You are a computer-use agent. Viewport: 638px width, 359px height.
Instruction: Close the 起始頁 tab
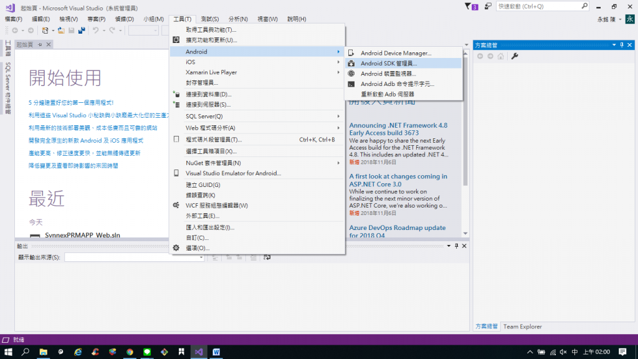click(49, 44)
